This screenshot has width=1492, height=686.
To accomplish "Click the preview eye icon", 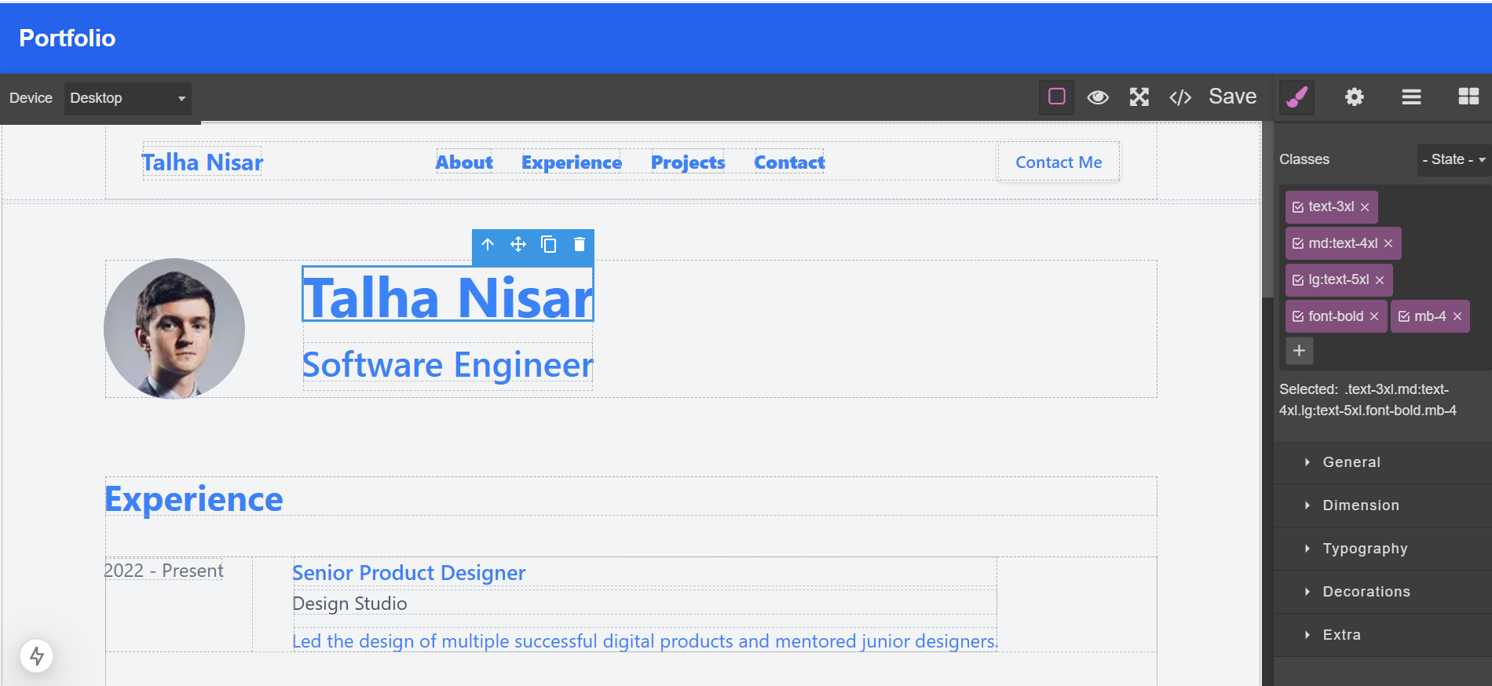I will [x=1098, y=97].
